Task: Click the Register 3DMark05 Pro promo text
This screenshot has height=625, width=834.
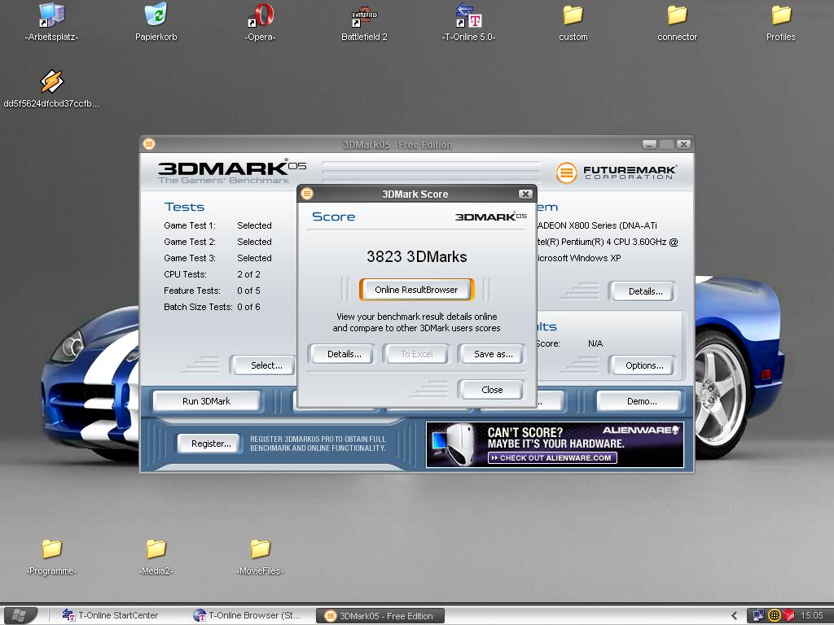Action: (x=318, y=444)
